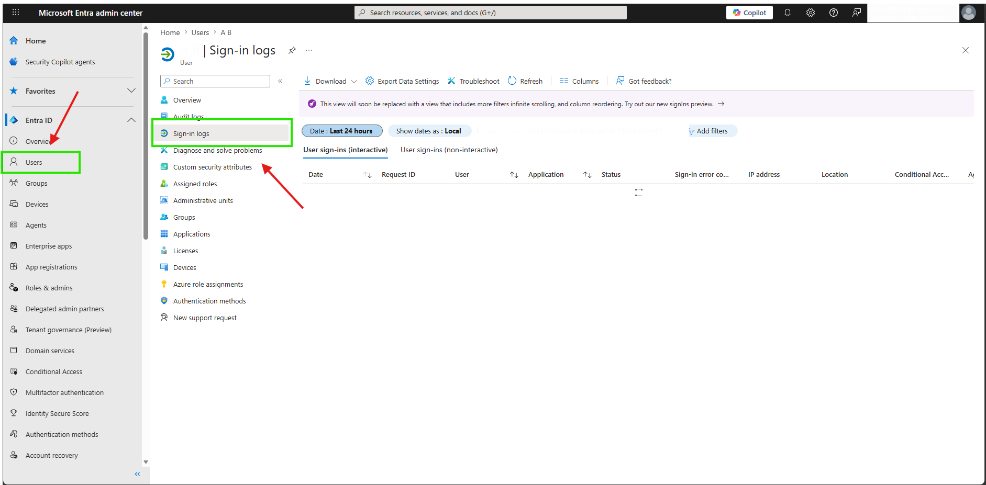Open the notifications bell

coord(787,13)
